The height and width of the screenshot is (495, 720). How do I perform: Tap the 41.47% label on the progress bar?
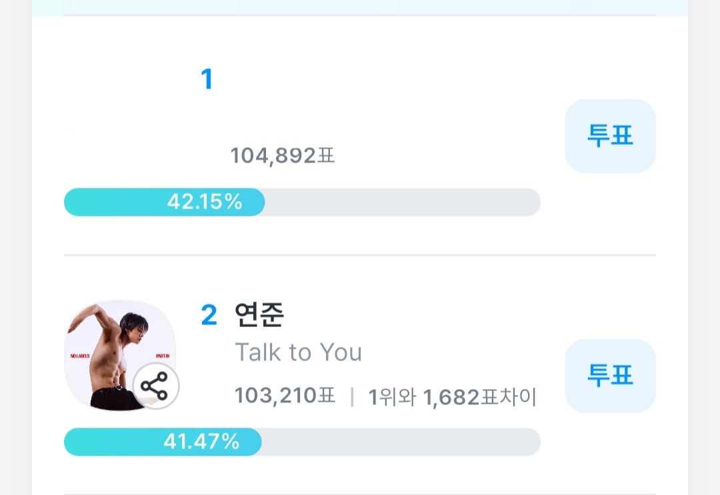click(x=201, y=441)
